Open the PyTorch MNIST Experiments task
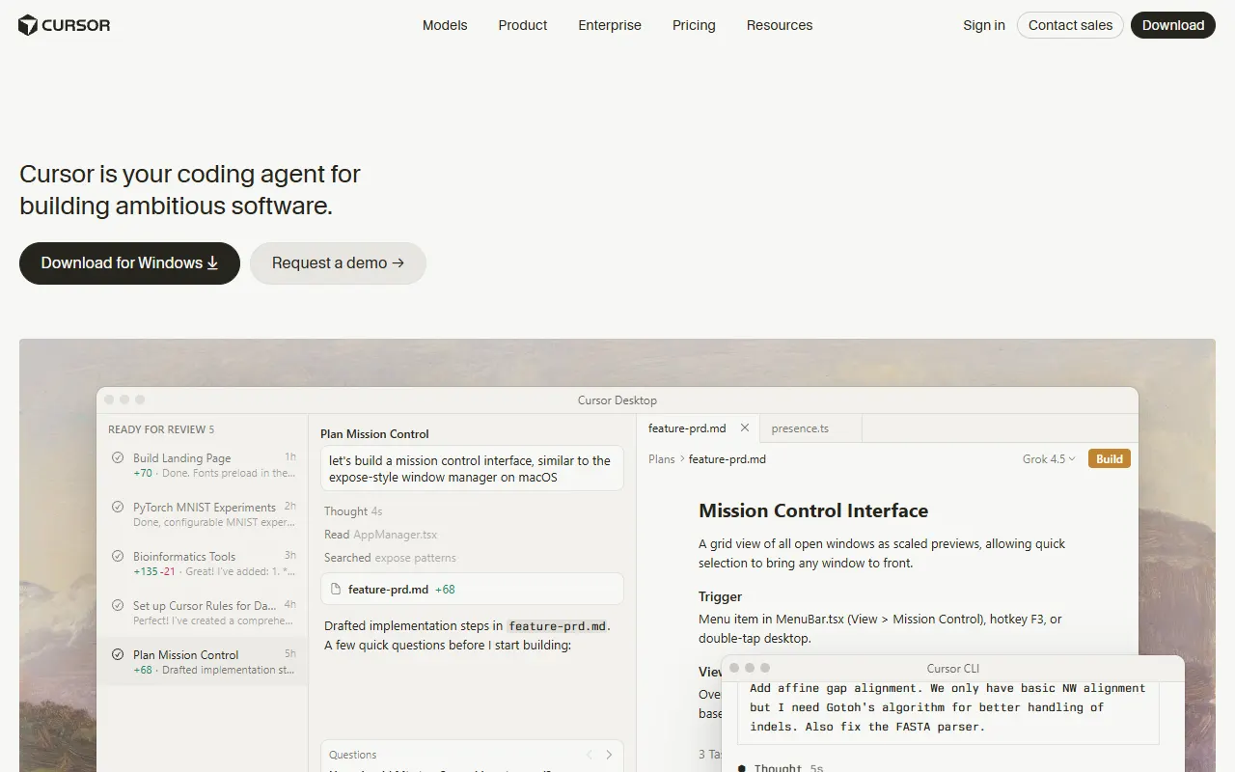Viewport: 1235px width, 772px height. (x=203, y=514)
